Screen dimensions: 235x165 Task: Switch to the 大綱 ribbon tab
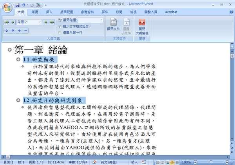21,12
